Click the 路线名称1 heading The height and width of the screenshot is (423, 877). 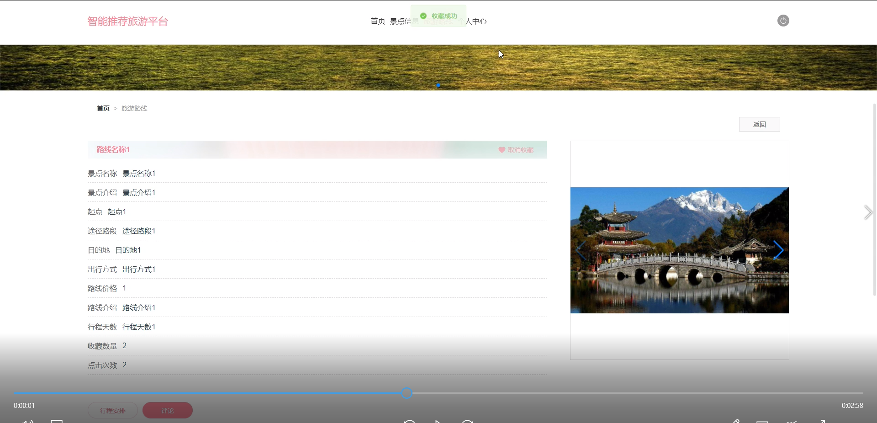click(x=113, y=149)
